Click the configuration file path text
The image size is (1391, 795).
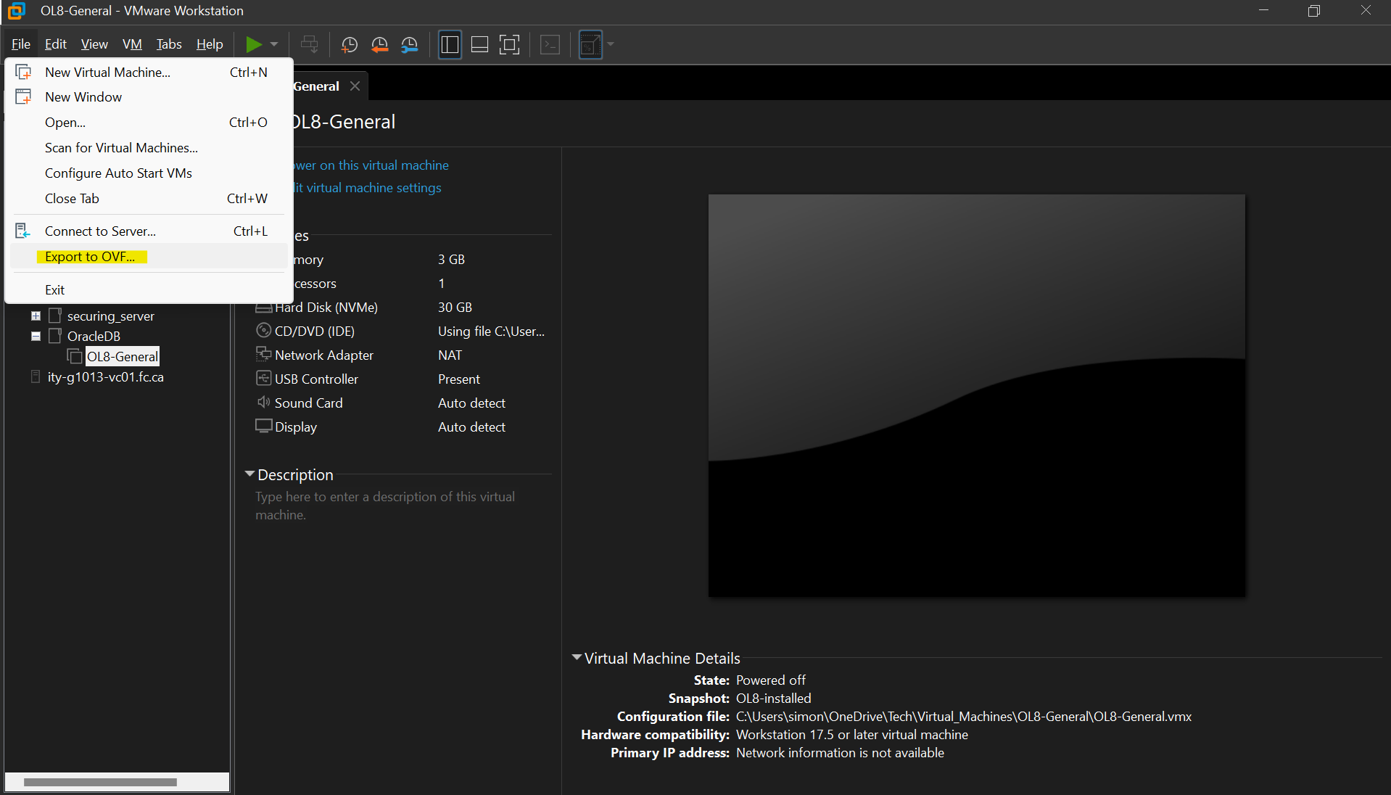963,717
